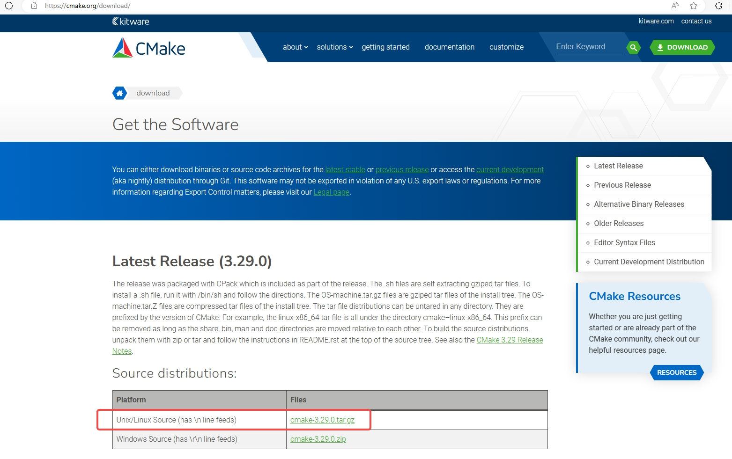Click the Source distributions heading
This screenshot has height=459, width=732.
click(175, 373)
